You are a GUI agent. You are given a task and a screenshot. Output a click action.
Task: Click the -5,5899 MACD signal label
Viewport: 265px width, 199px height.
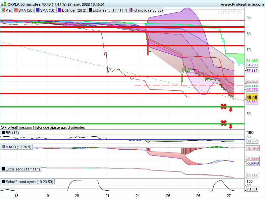pyautogui.click(x=253, y=159)
